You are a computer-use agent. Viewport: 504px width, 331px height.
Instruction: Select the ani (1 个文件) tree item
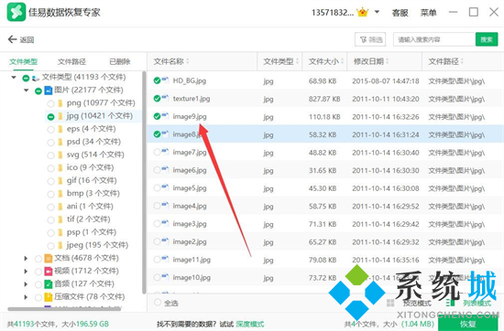click(90, 207)
